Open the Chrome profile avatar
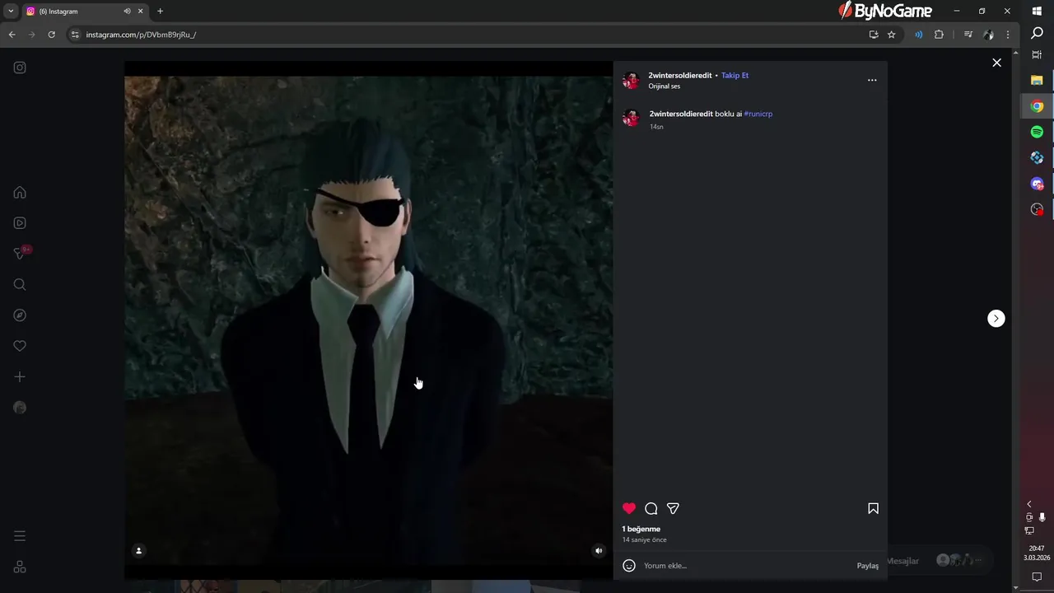Viewport: 1054px width, 593px height. pyautogui.click(x=989, y=35)
